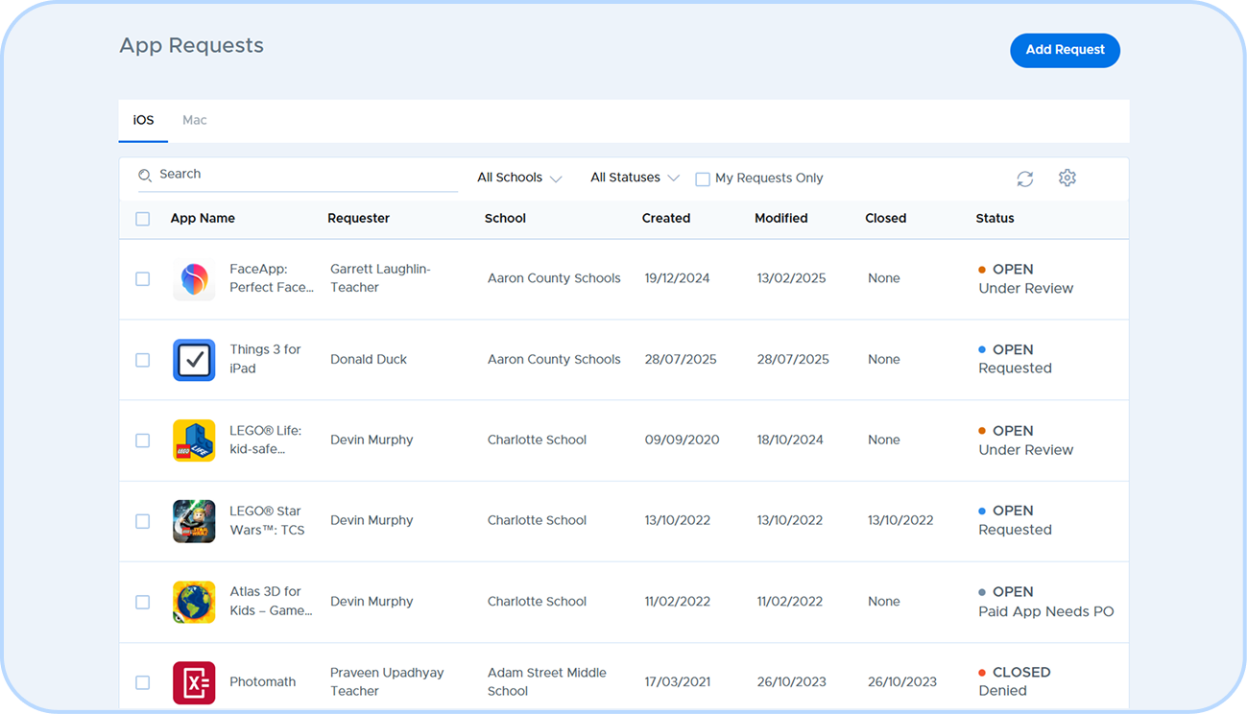Check the FaceApp row checkbox
The image size is (1247, 714).
tap(143, 279)
